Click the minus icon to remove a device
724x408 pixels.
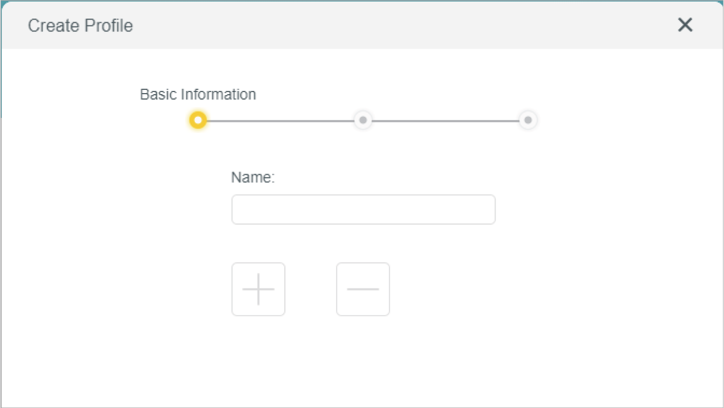click(x=363, y=289)
